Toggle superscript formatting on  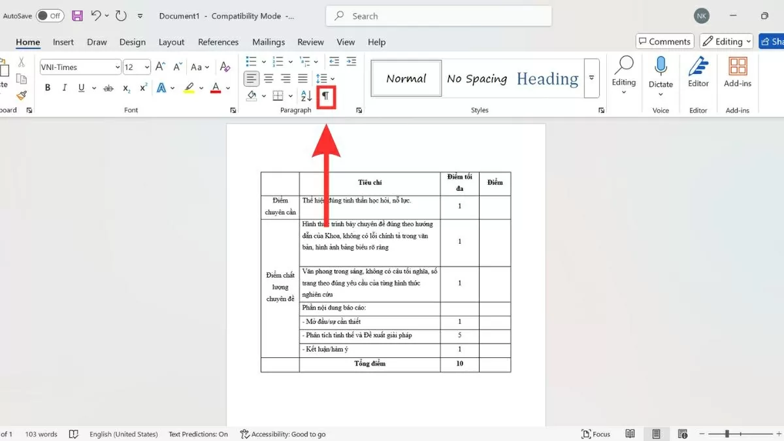click(x=142, y=88)
